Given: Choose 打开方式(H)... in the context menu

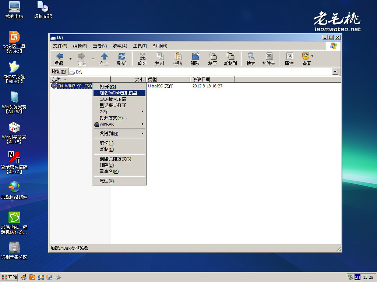Looking at the screenshot, I should (120, 118).
